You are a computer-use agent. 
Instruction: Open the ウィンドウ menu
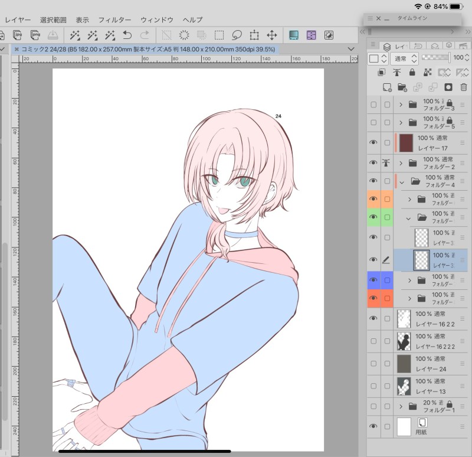point(157,20)
